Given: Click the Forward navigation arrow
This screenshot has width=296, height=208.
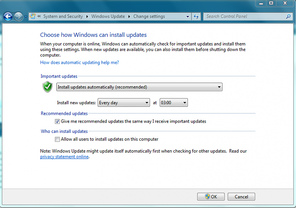Looking at the screenshot, I should [18, 17].
